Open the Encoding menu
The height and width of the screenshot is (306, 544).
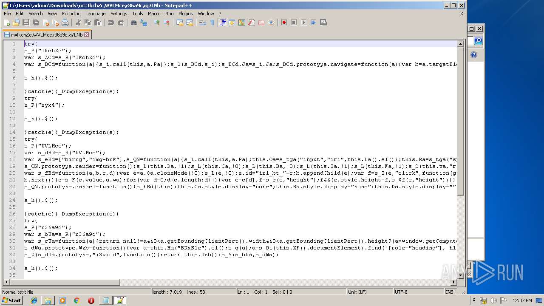[x=71, y=14]
